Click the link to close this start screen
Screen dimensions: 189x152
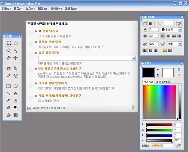[x=60, y=96]
